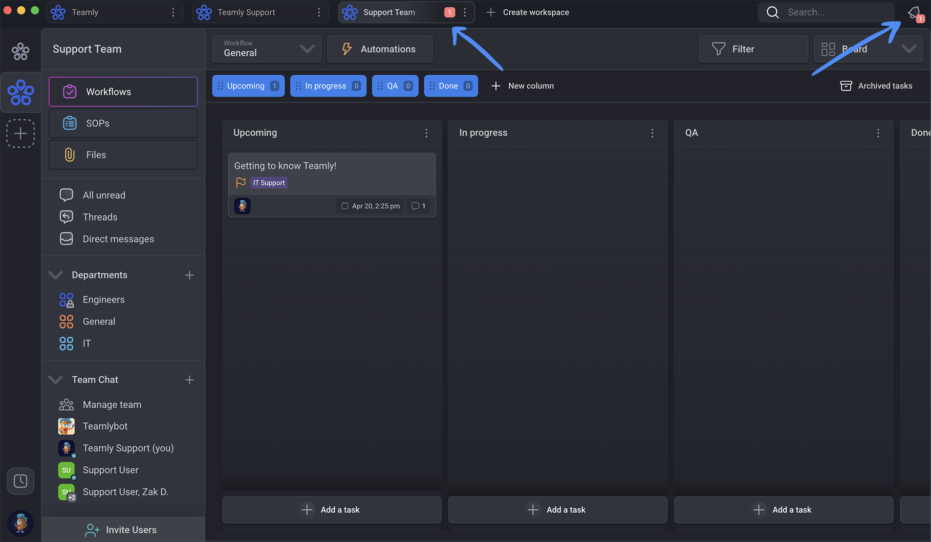The width and height of the screenshot is (931, 542).
Task: Click the search magnifier icon
Action: pyautogui.click(x=773, y=12)
